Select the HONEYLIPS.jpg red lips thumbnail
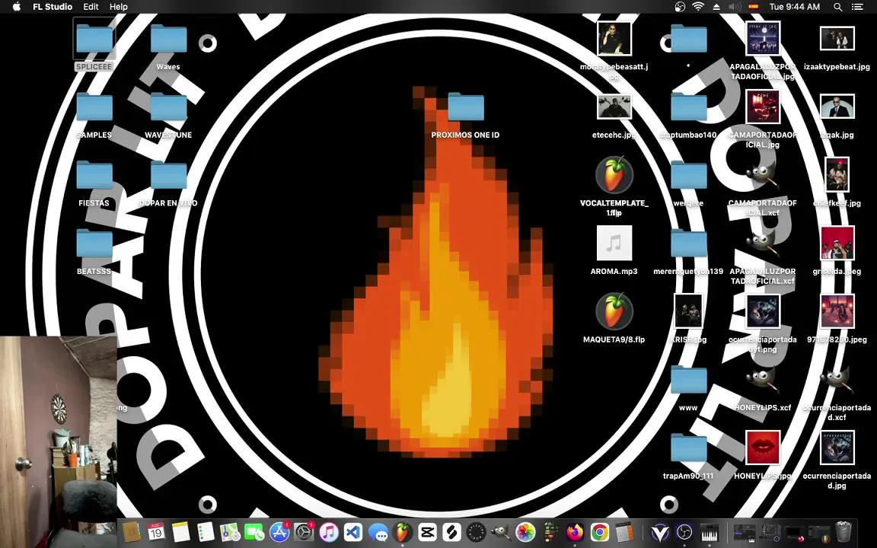This screenshot has height=548, width=877. 763,448
